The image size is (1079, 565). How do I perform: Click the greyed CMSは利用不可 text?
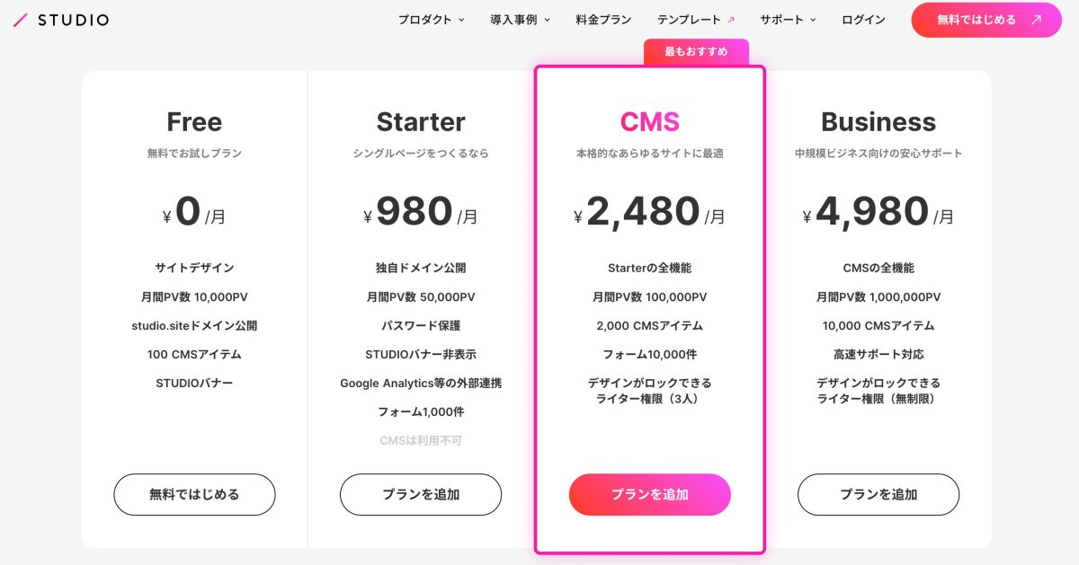tap(421, 440)
